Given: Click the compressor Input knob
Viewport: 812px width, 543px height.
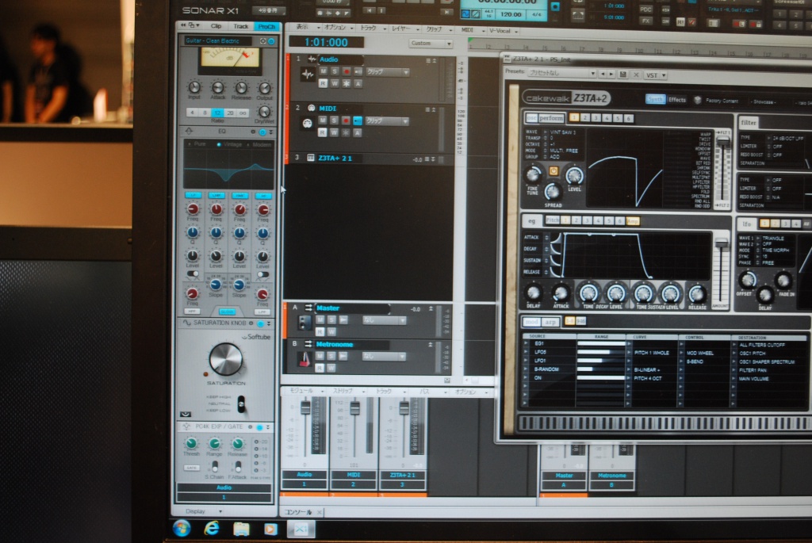Looking at the screenshot, I should (194, 87).
